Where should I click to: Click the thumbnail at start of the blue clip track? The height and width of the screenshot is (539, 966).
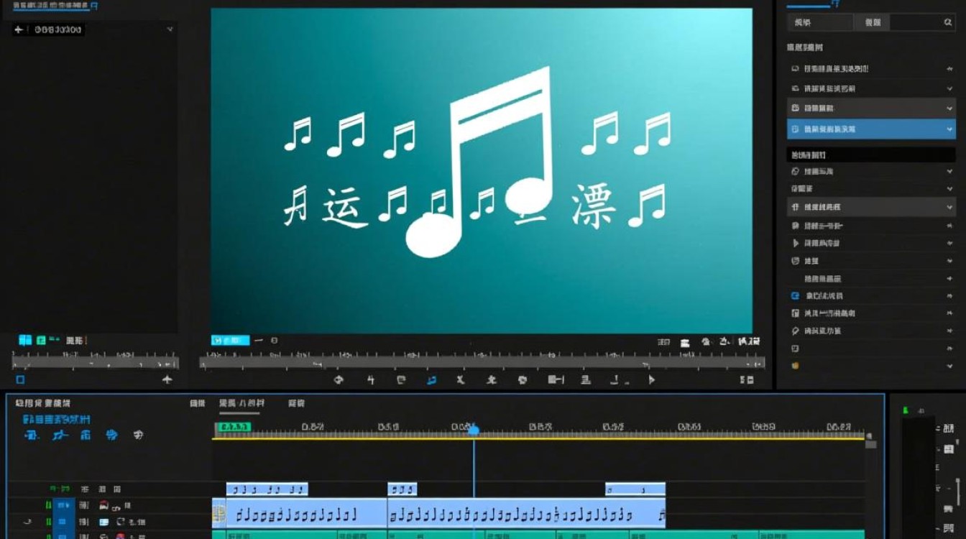(219, 515)
